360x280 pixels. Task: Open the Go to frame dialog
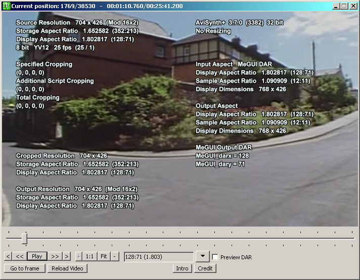click(x=25, y=268)
